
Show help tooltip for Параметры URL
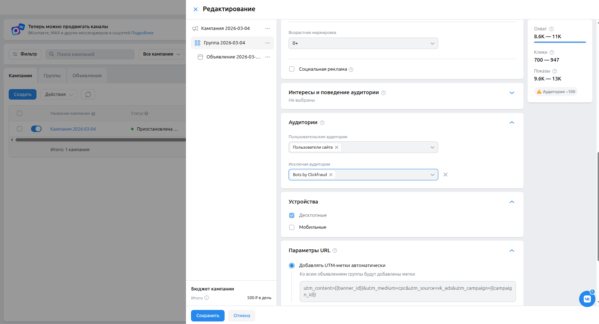(335, 250)
